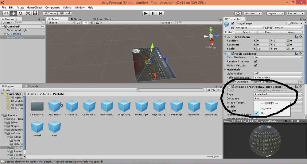Screen dimensions: 307x164
Task: Select the TextRecognition prefab icon
Action: point(177,106)
